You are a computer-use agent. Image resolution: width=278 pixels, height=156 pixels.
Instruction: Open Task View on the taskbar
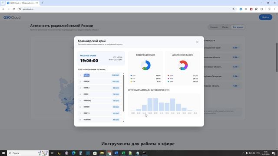click(52, 153)
